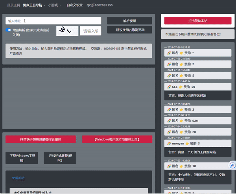The width and height of the screenshot is (236, 194).
Task: Click the 下载Windows工具箱 button
Action: pyautogui.click(x=22, y=158)
